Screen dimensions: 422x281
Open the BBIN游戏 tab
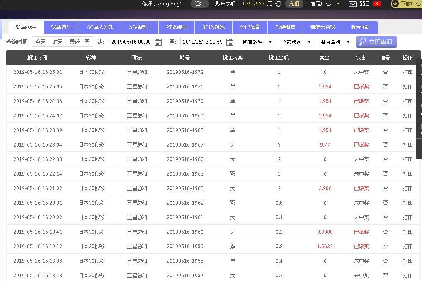pos(213,27)
